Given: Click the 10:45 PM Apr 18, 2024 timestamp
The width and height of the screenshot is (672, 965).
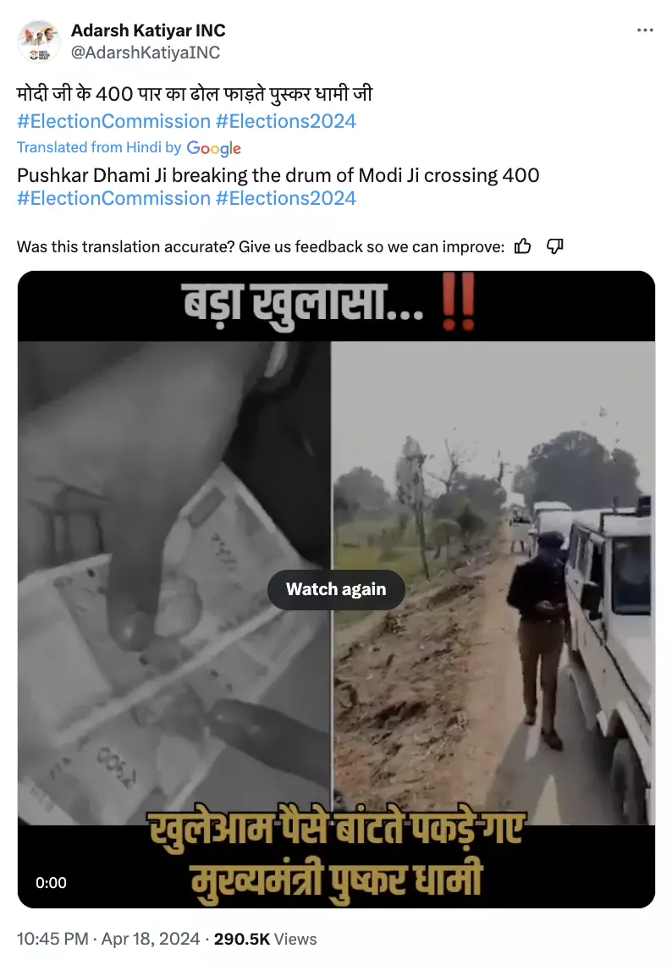Looking at the screenshot, I should 108,939.
